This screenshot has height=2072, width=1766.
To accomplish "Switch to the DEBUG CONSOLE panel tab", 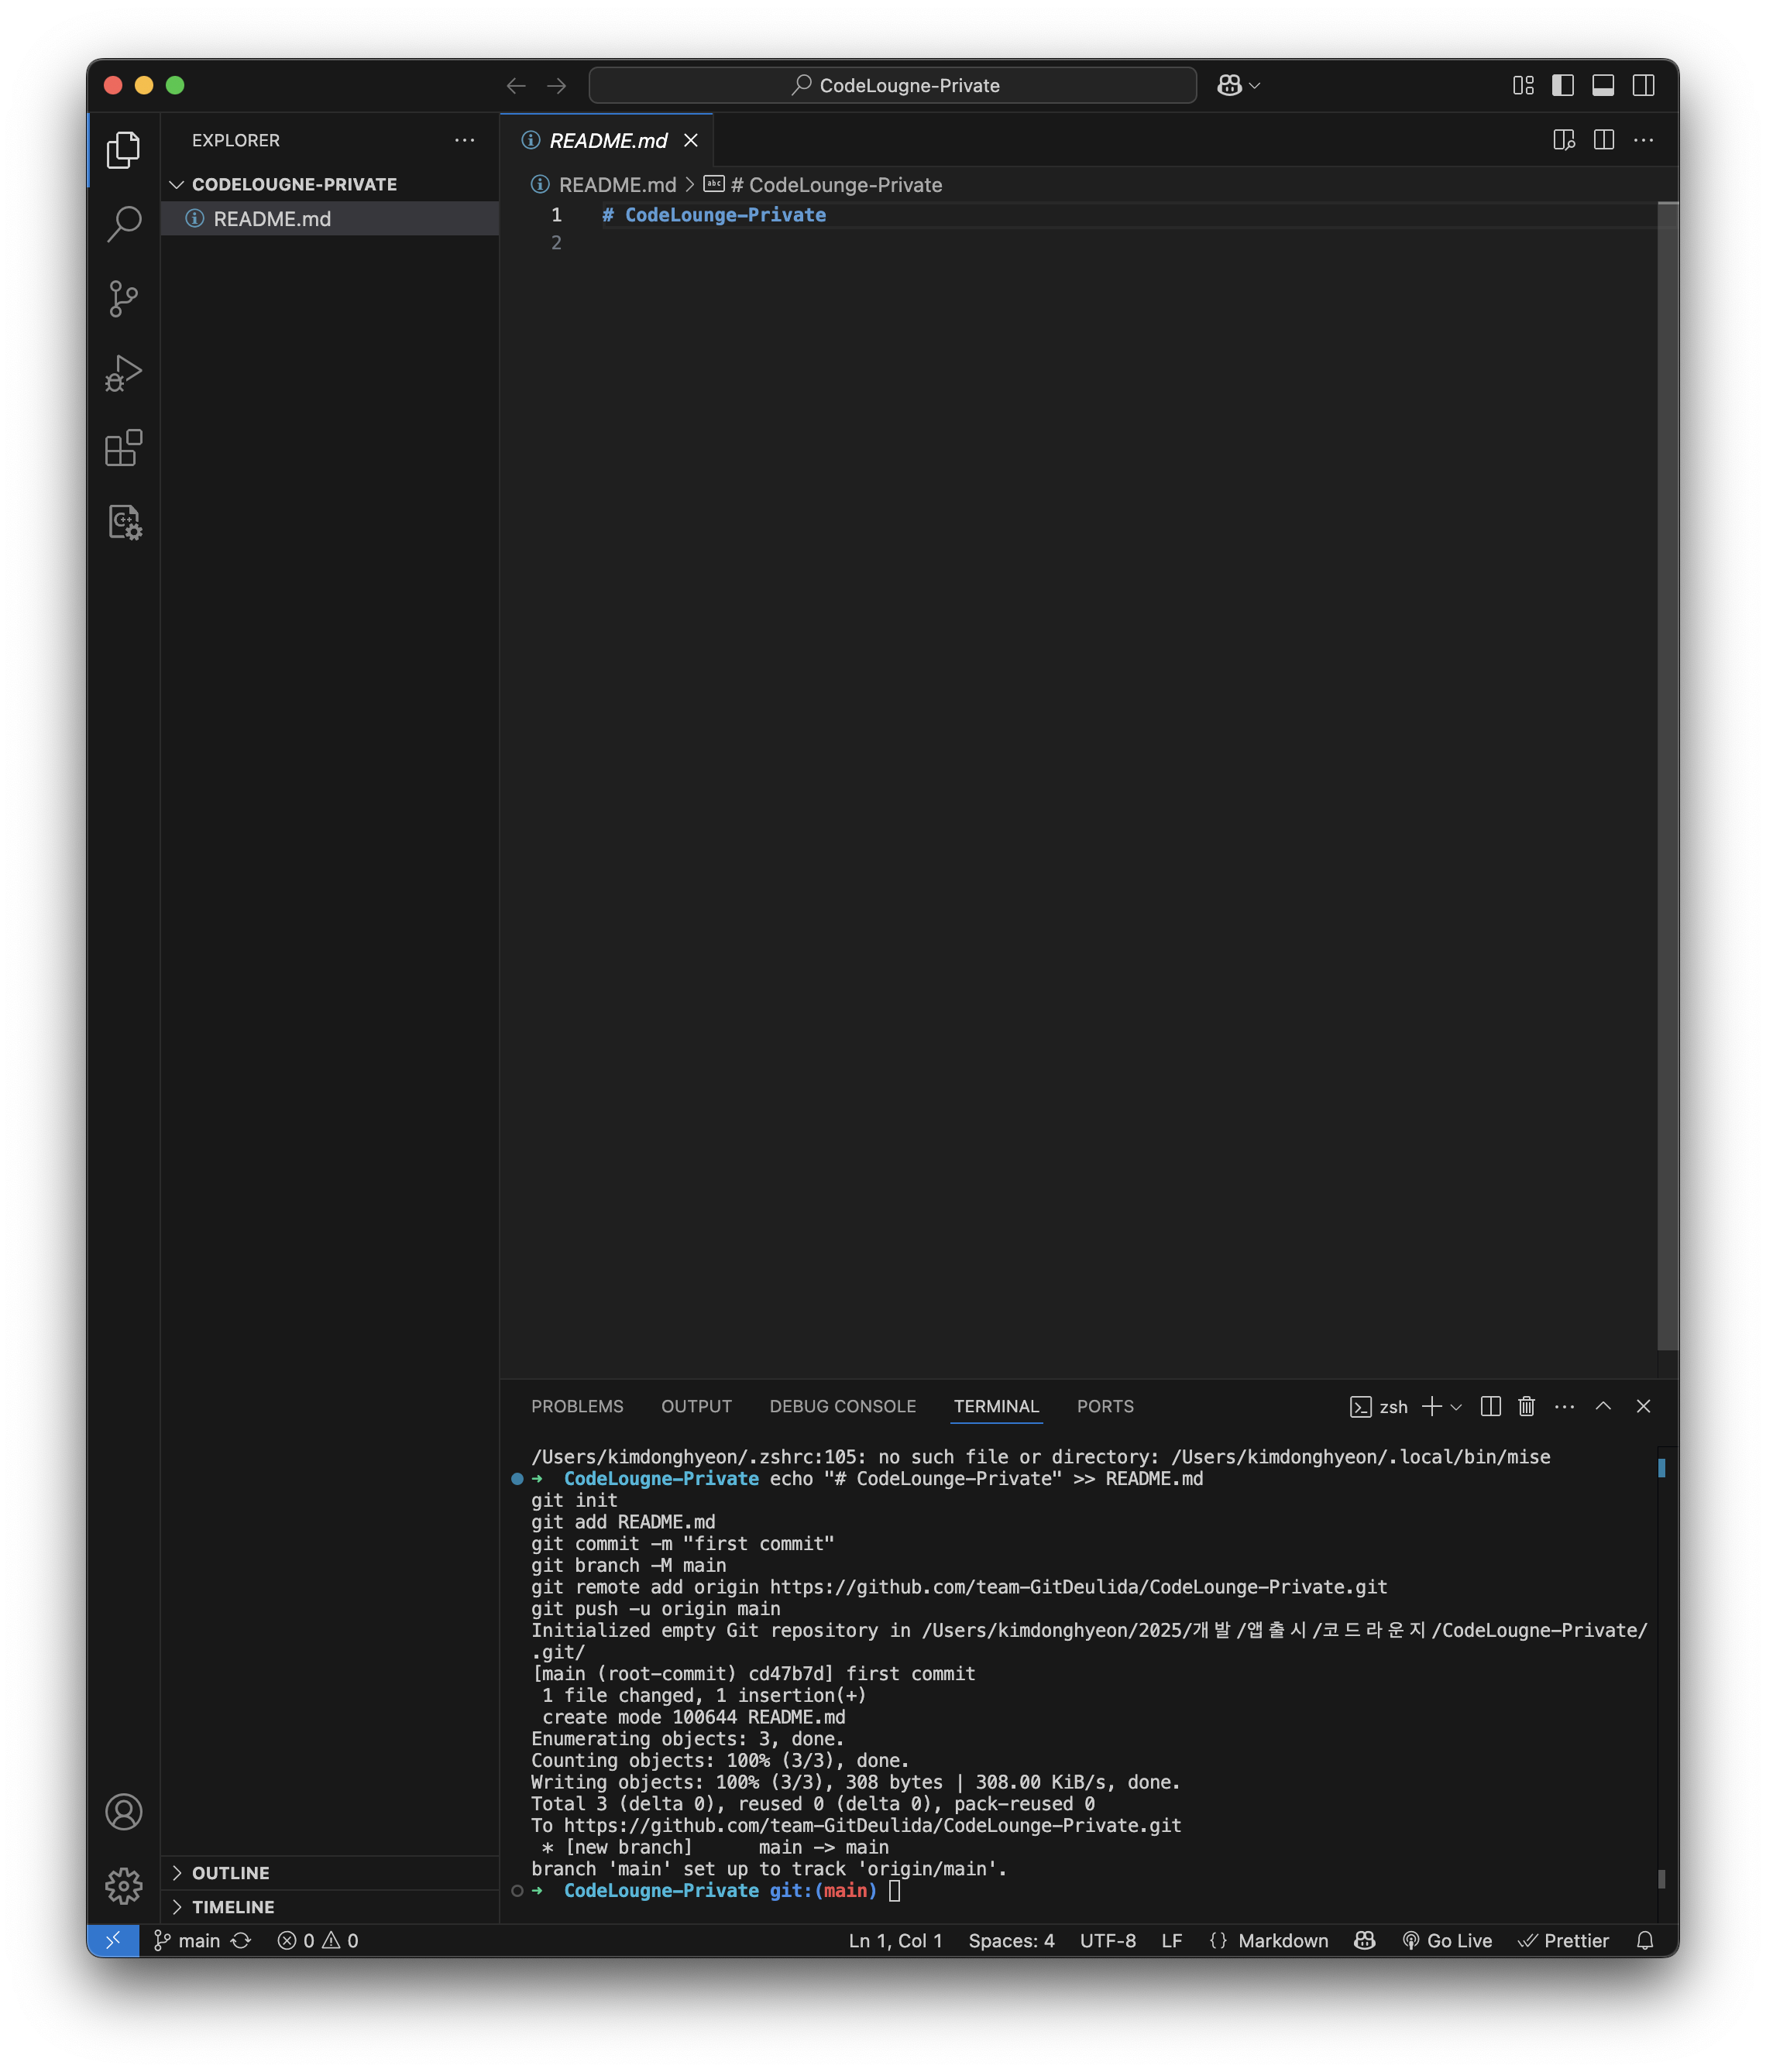I will click(x=843, y=1406).
